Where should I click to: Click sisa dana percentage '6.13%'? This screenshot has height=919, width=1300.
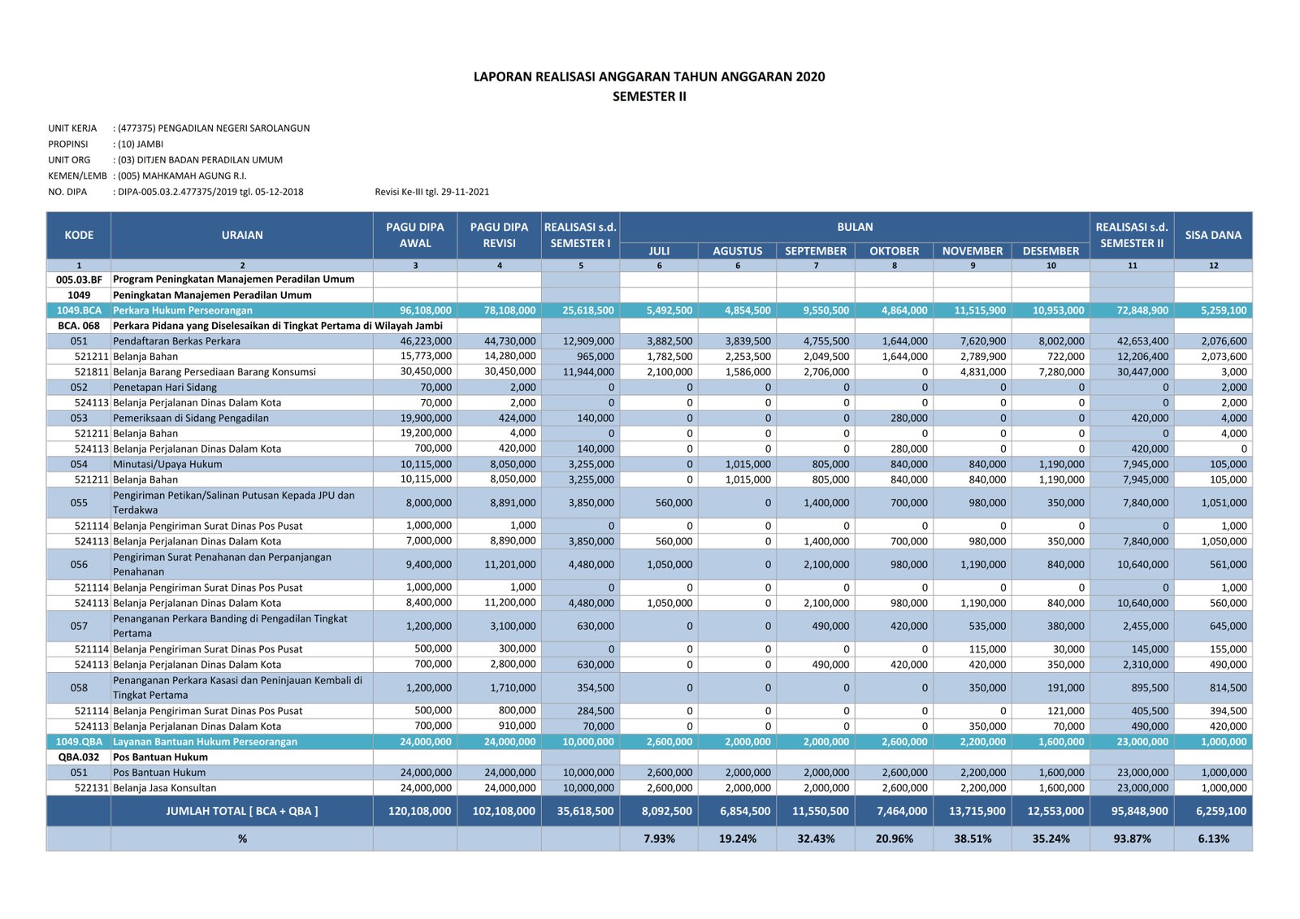(x=1213, y=839)
